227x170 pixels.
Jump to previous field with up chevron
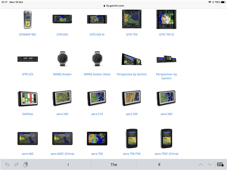(x=201, y=164)
